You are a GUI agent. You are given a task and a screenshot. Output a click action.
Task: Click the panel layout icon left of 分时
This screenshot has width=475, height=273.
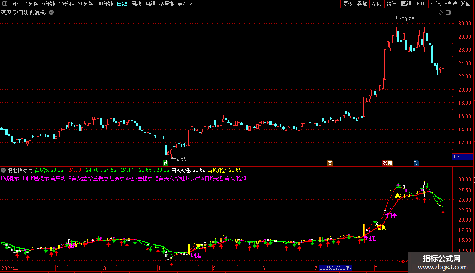(5, 4)
